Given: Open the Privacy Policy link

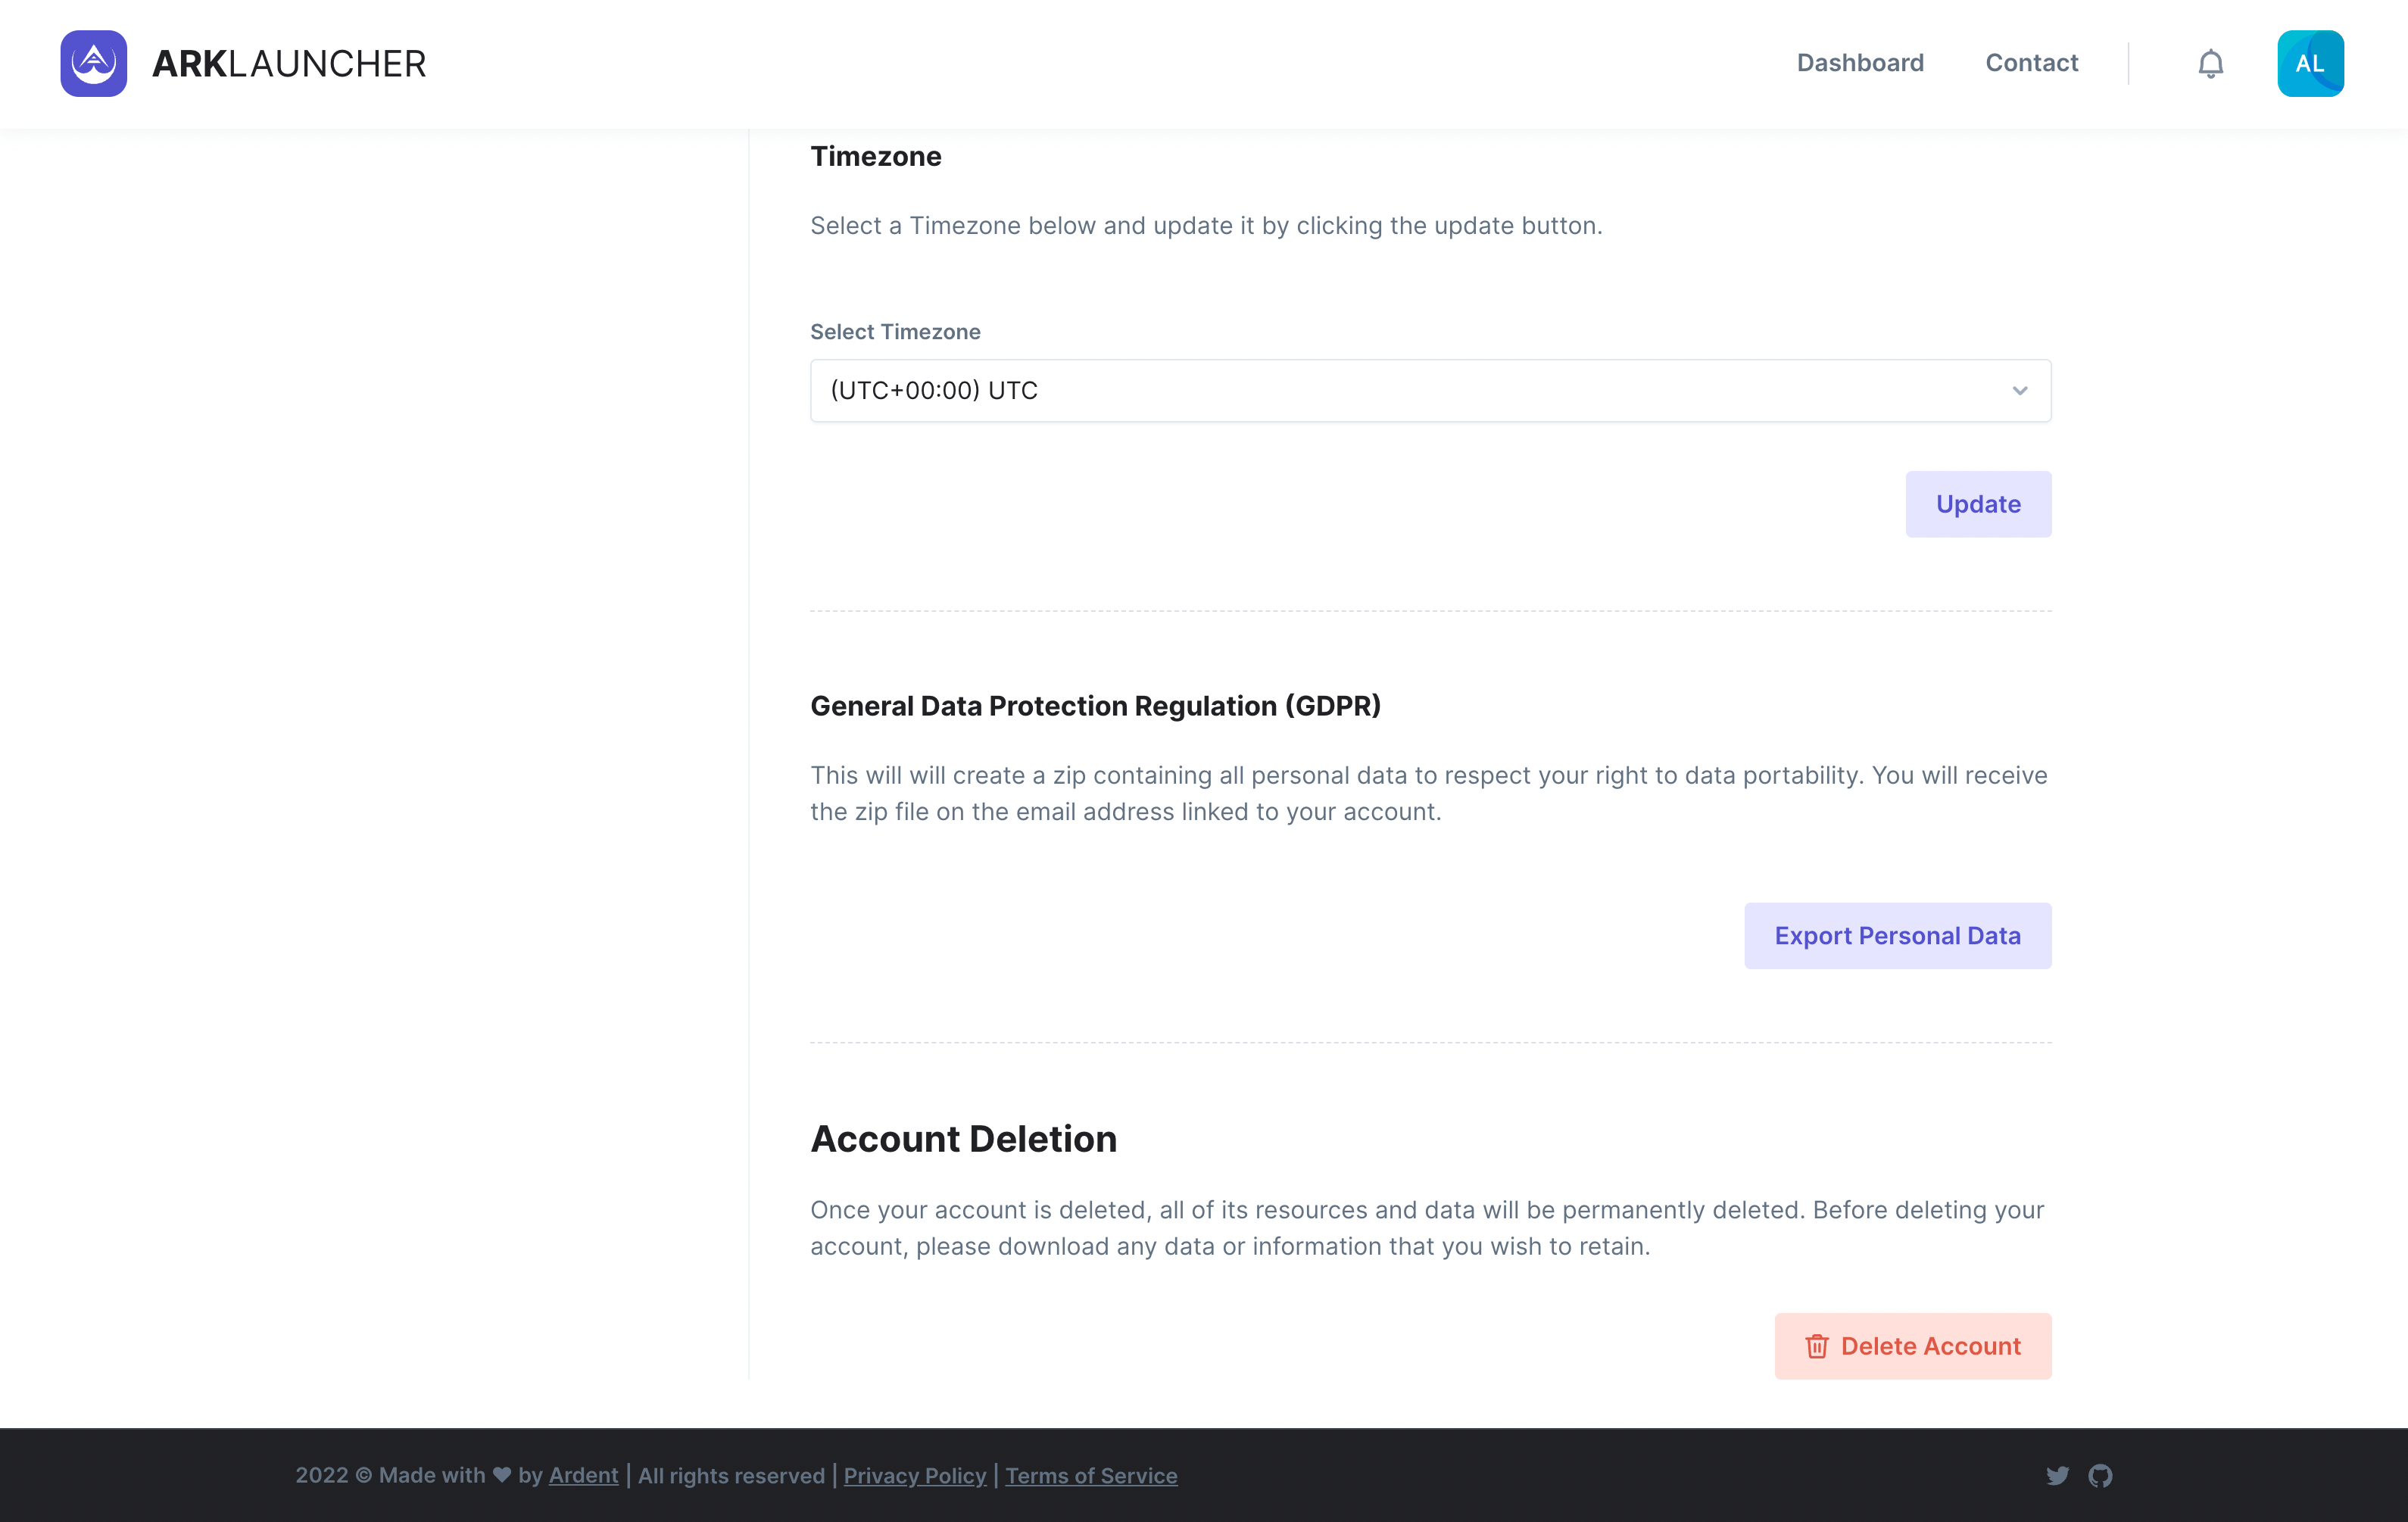Looking at the screenshot, I should click(914, 1475).
